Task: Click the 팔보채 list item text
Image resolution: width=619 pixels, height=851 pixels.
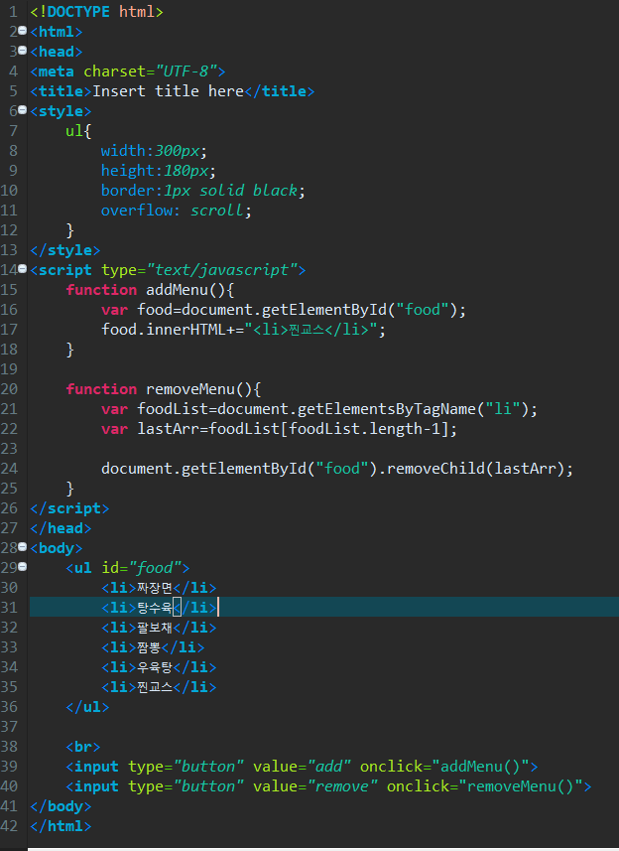Action: 155,628
